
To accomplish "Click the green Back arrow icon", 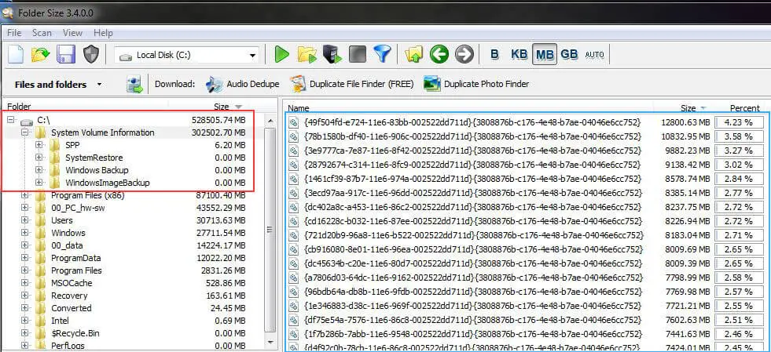I will tap(439, 54).
